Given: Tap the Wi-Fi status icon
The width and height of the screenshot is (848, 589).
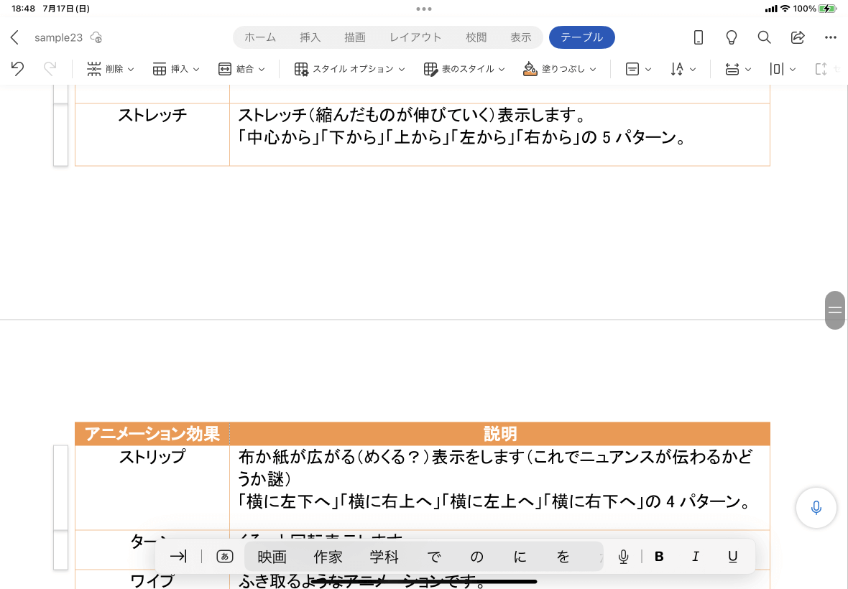Looking at the screenshot, I should [785, 9].
